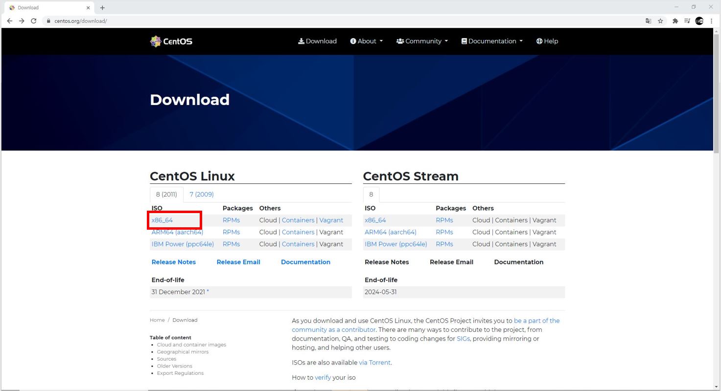Click Vagrant link in CentOS Linux x86_64 row
This screenshot has width=721, height=391.
pyautogui.click(x=331, y=220)
